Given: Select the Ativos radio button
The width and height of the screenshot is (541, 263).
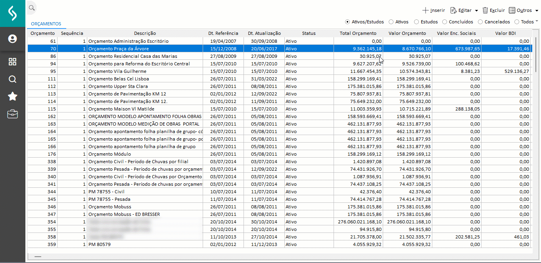Looking at the screenshot, I should (391, 22).
